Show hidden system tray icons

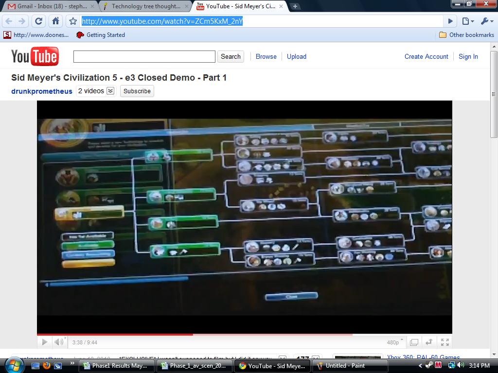coord(420,366)
